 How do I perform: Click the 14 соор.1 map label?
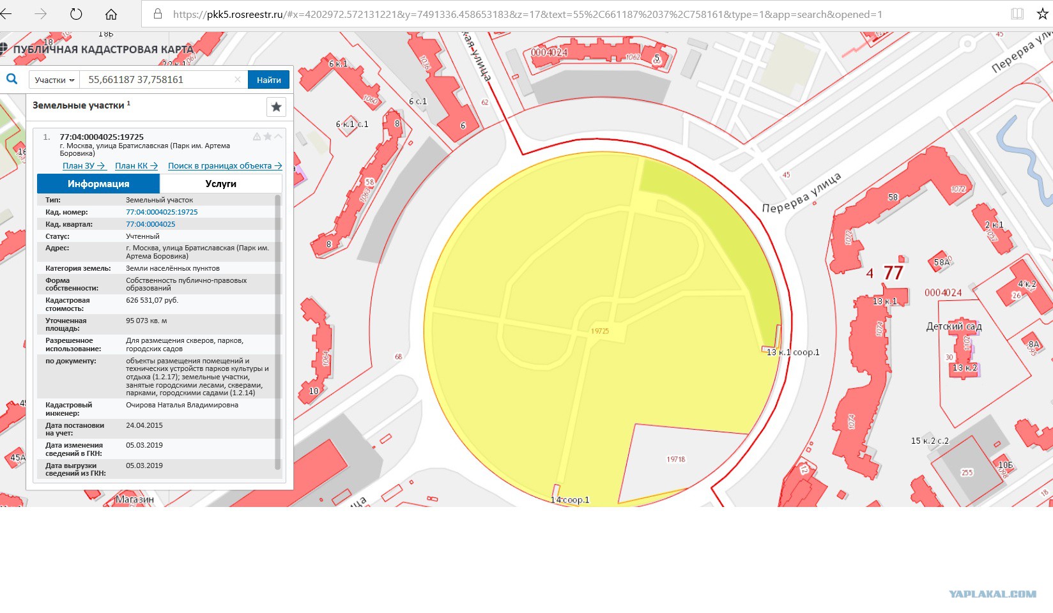click(x=570, y=500)
